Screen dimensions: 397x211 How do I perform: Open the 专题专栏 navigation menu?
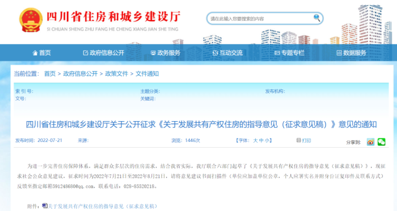pyautogui.click(x=289, y=53)
